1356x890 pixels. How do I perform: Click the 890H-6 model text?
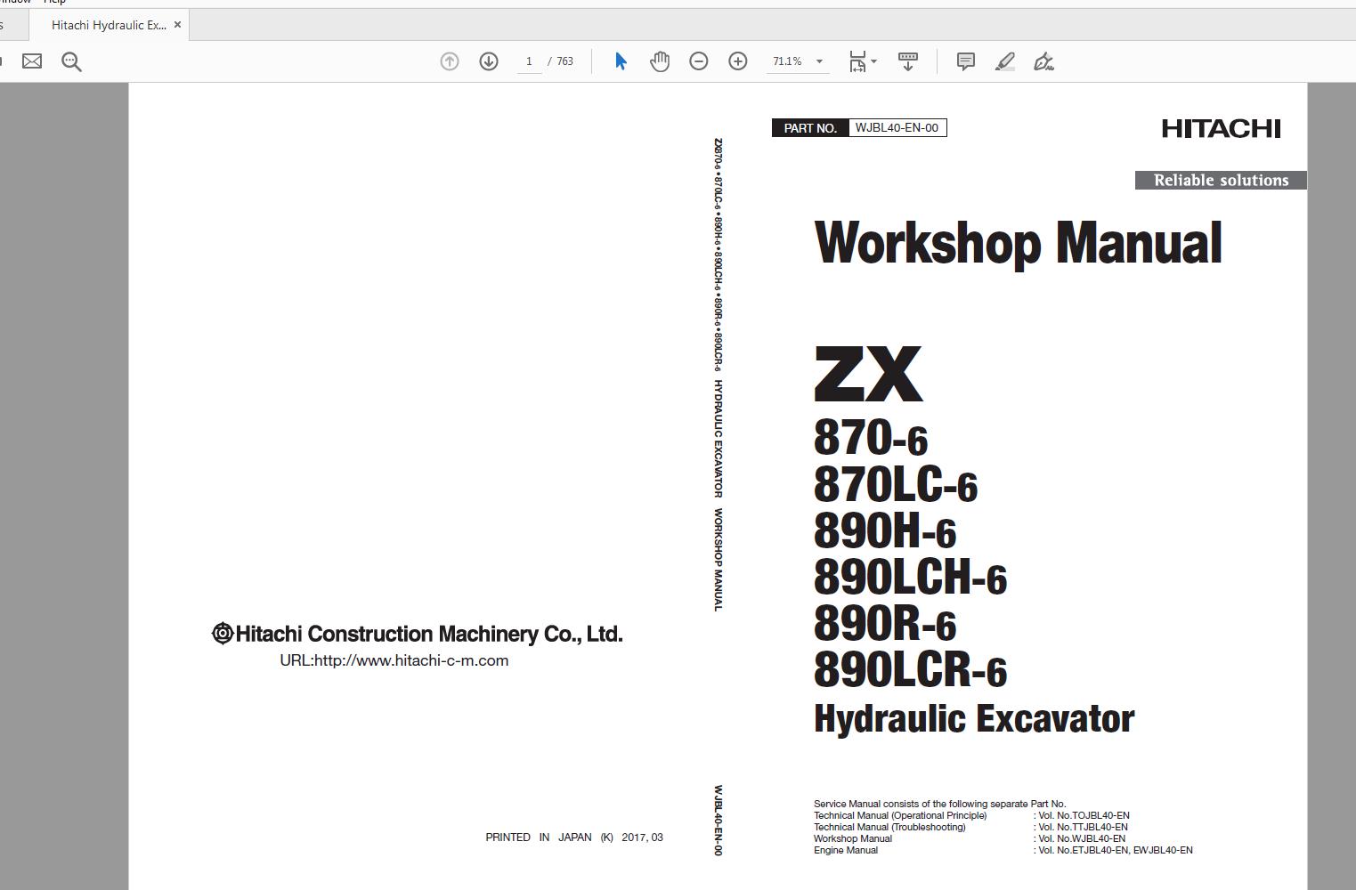coord(885,530)
